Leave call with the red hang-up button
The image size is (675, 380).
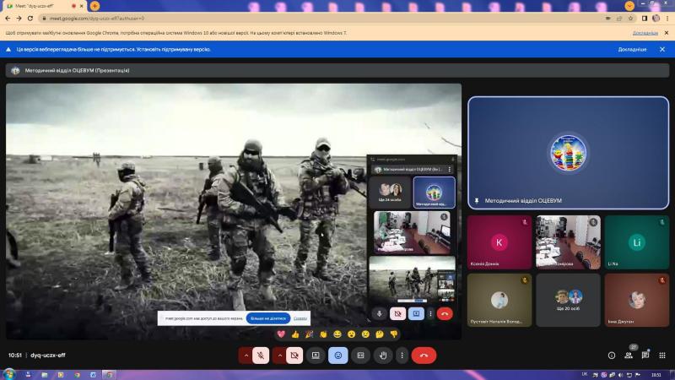coord(424,356)
